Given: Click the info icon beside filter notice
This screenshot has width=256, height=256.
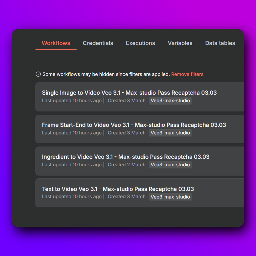Looking at the screenshot, I should [x=38, y=74].
